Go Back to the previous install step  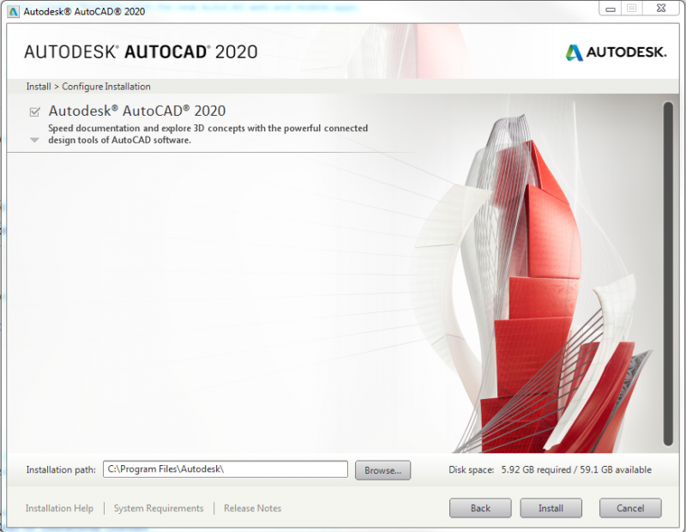click(480, 508)
